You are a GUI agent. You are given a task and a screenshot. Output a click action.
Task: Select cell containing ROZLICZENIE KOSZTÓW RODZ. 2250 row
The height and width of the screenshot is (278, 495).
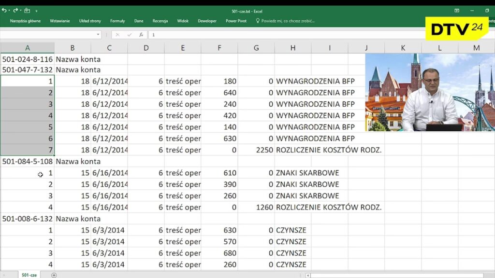[x=329, y=150]
